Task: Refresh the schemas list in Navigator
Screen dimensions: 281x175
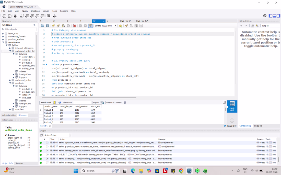Action: click(34, 25)
